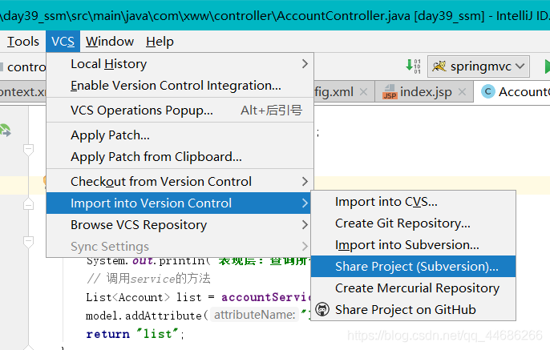Choose Import into CVS
This screenshot has height=350, width=550.
point(413,202)
